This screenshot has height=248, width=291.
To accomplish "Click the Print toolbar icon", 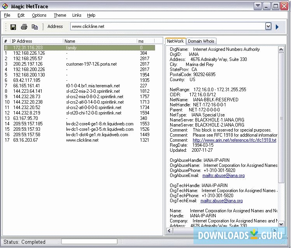I will coord(24,27).
